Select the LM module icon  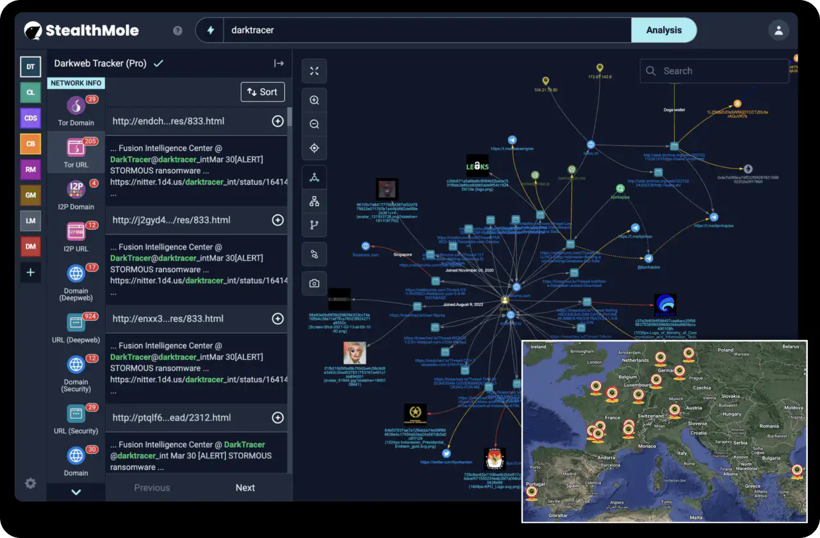pos(30,220)
